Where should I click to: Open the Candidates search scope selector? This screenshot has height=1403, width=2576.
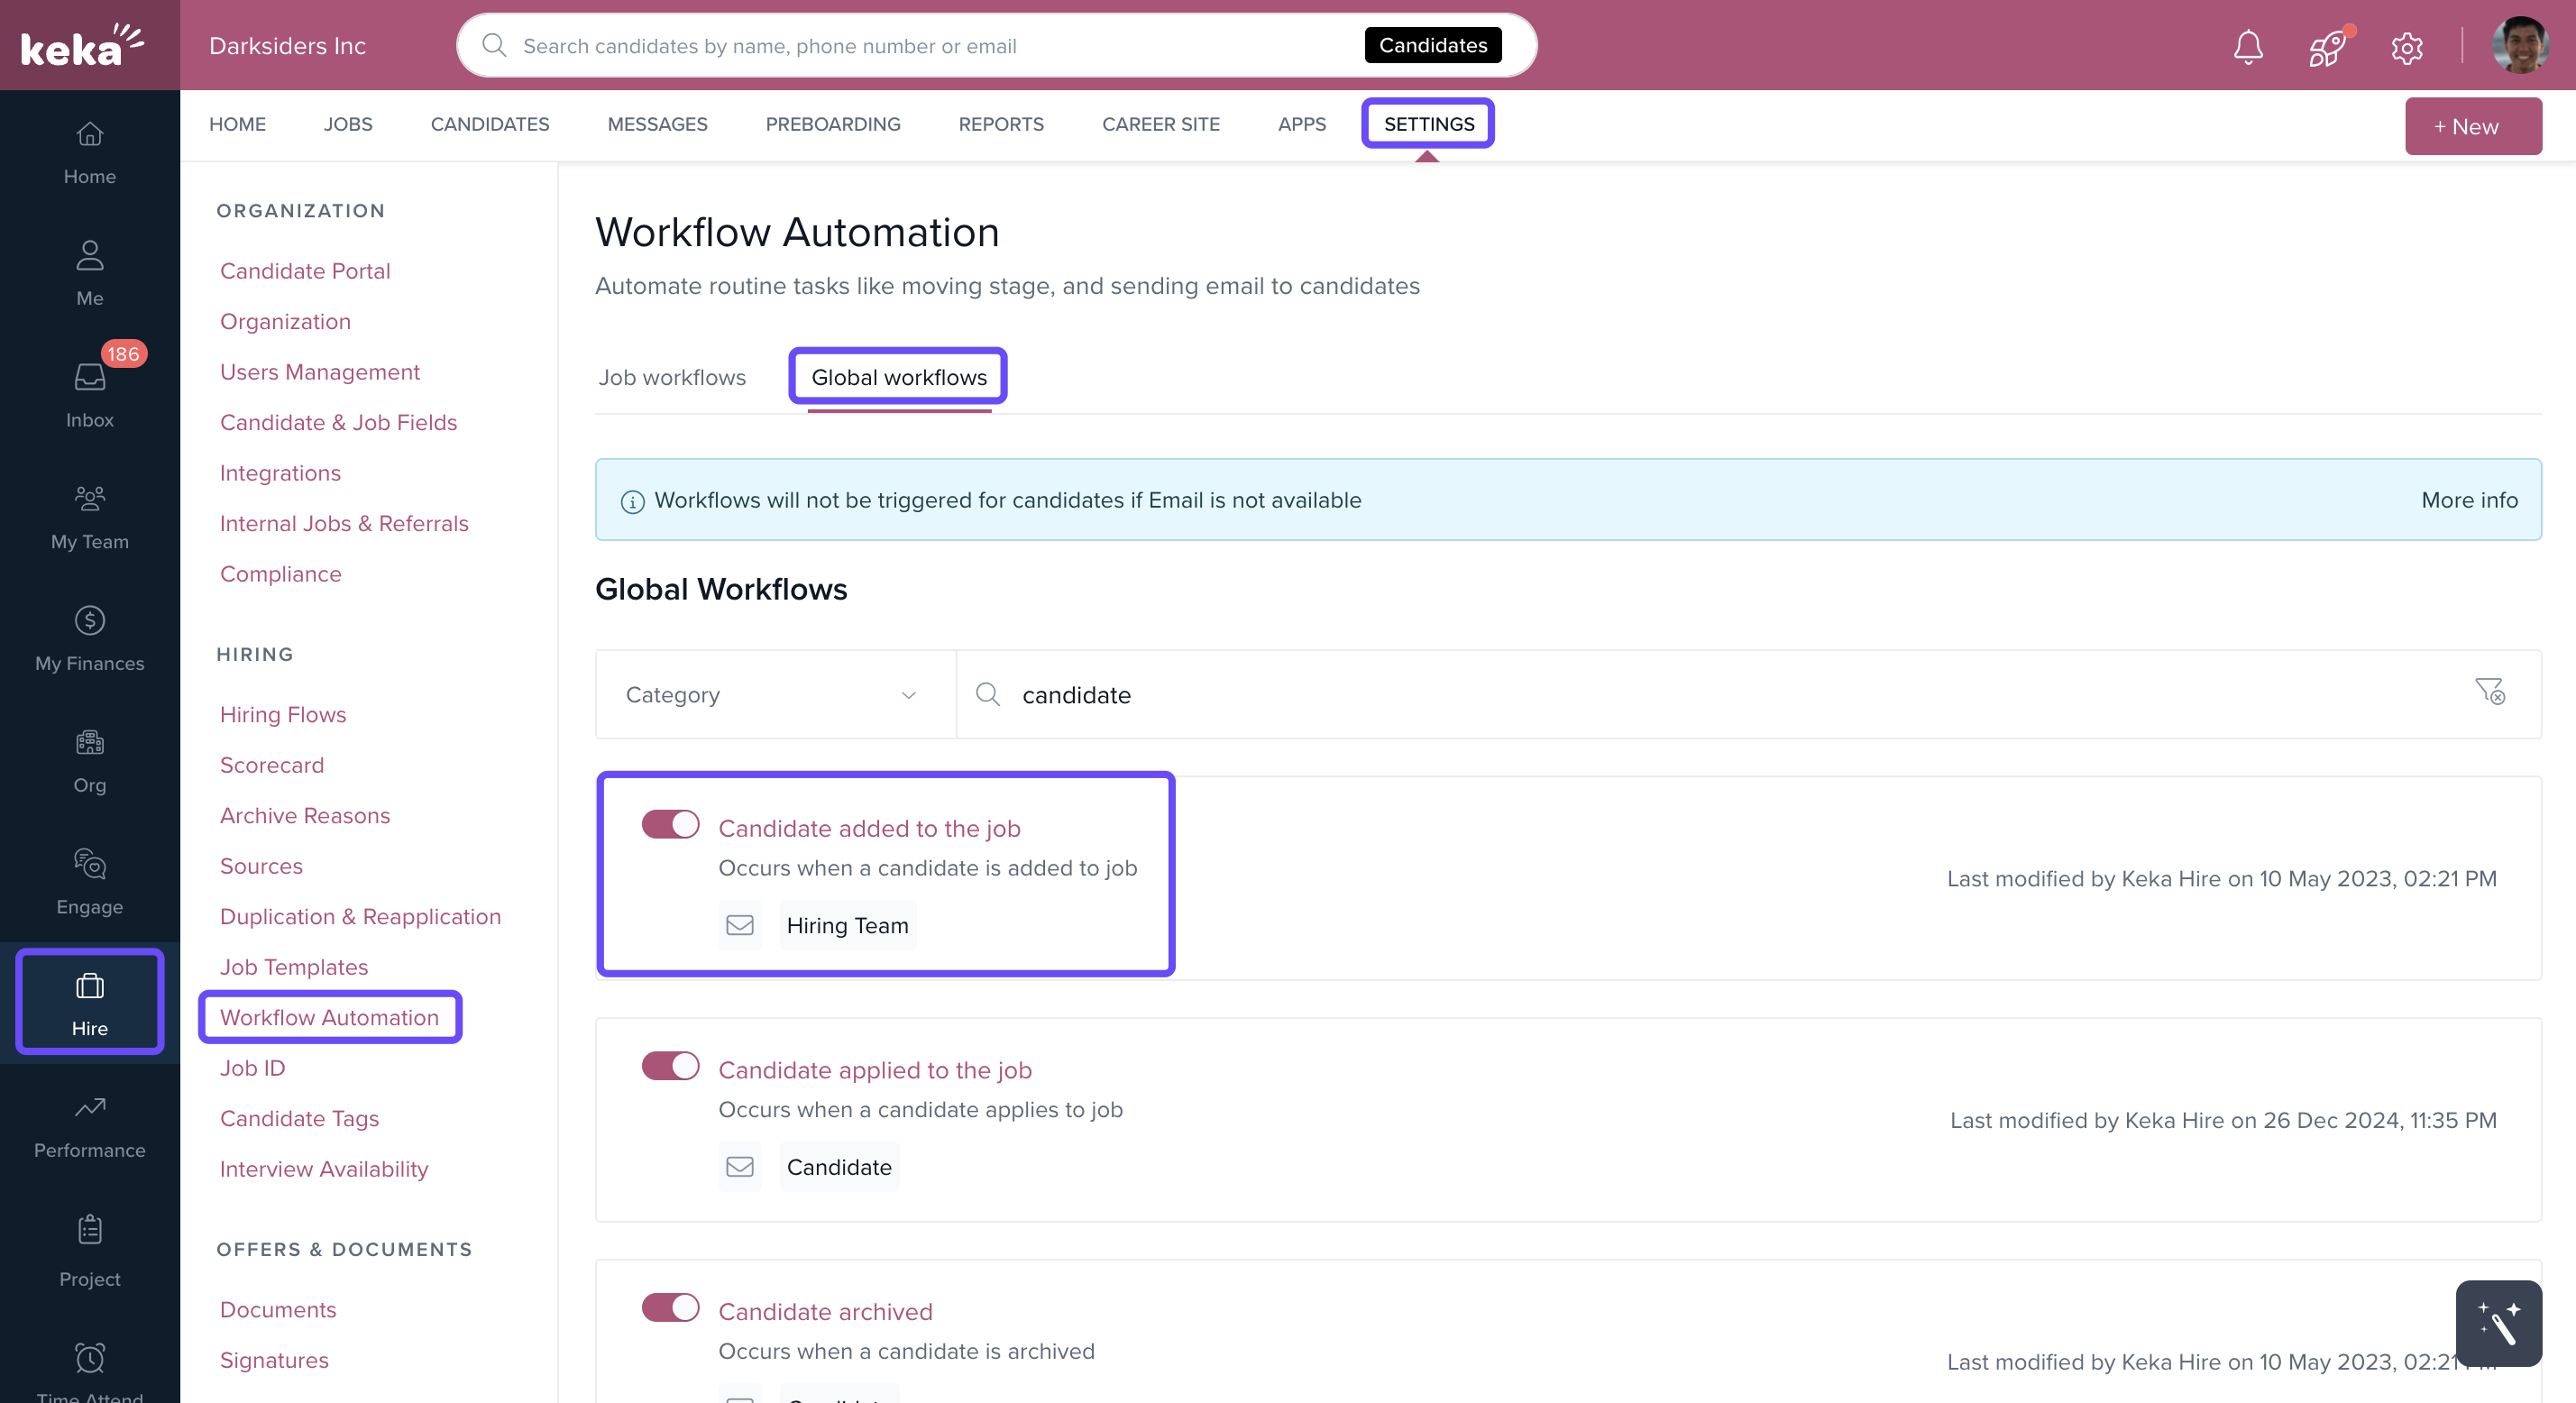1432,45
